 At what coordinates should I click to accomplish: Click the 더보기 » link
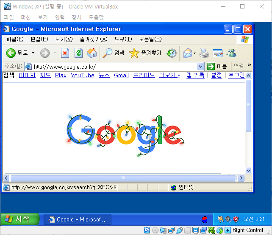[x=169, y=75]
